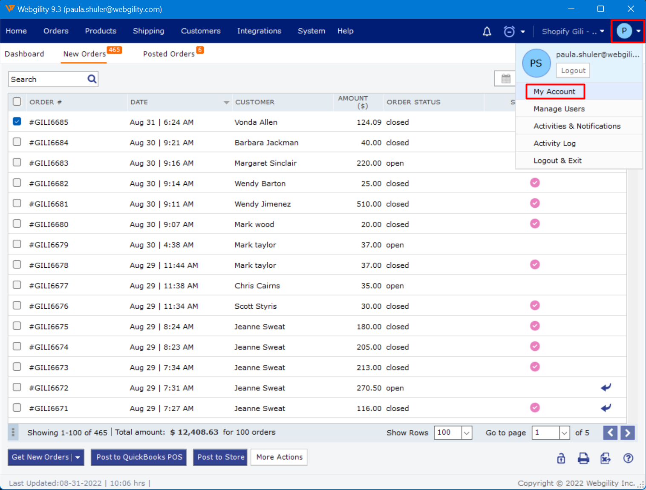646x490 pixels.
Task: Open Manage Users
Action: point(559,109)
